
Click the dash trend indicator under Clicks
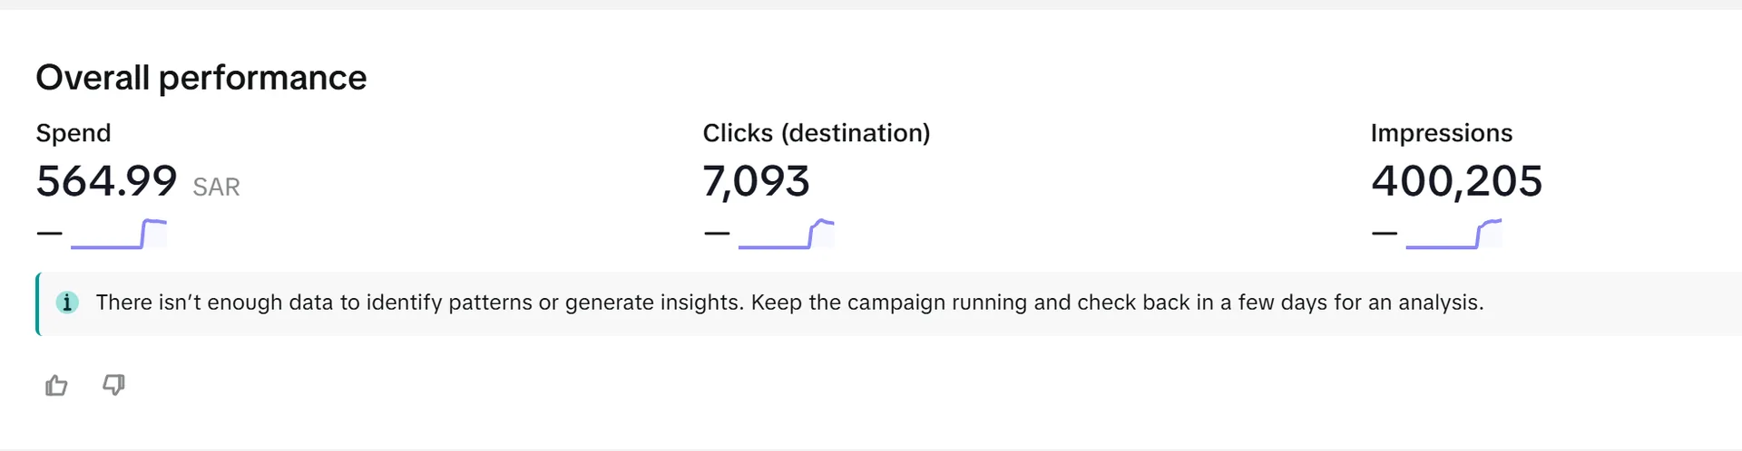[x=717, y=234]
